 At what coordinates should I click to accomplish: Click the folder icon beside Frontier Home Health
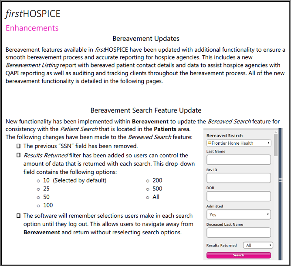[x=210, y=143]
